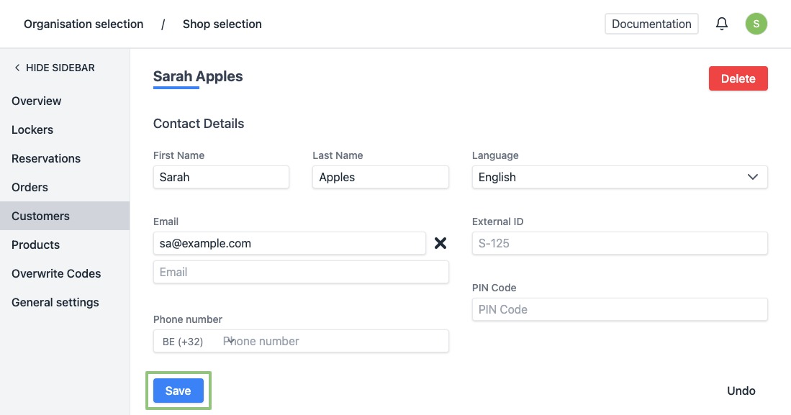791x415 pixels.
Task: Collapse sidebar with Hide Sidebar arrow
Action: [x=54, y=68]
